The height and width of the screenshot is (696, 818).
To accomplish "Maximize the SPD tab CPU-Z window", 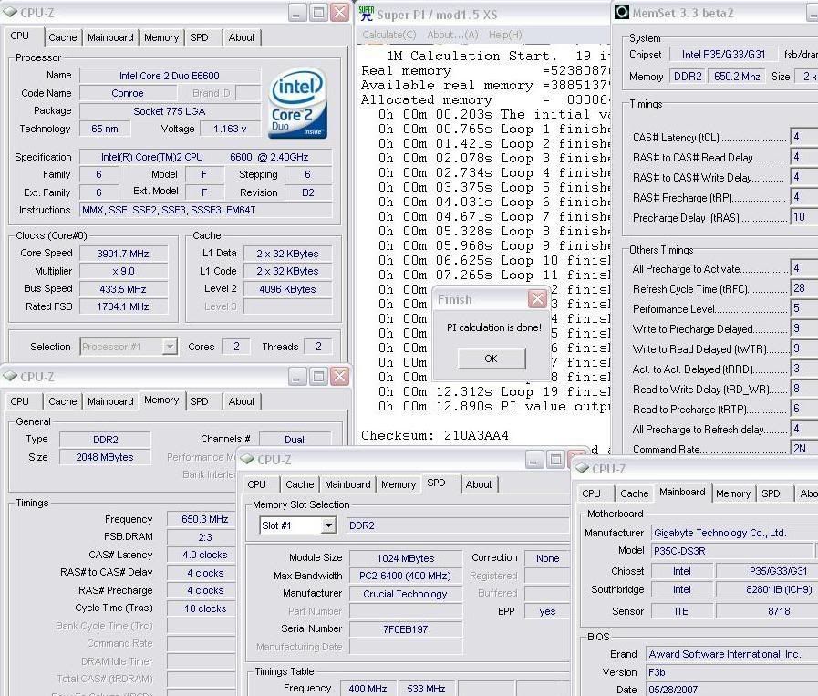I will [555, 460].
